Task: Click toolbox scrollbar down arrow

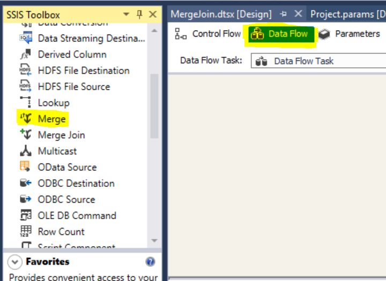Action: pos(154,241)
